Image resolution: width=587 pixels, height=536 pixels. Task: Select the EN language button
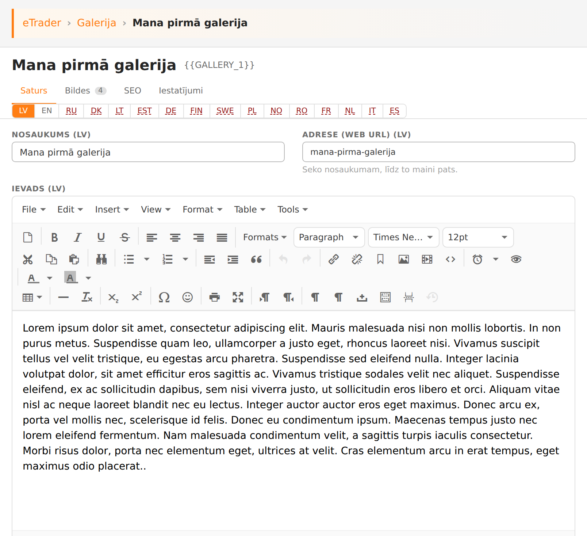tap(47, 111)
